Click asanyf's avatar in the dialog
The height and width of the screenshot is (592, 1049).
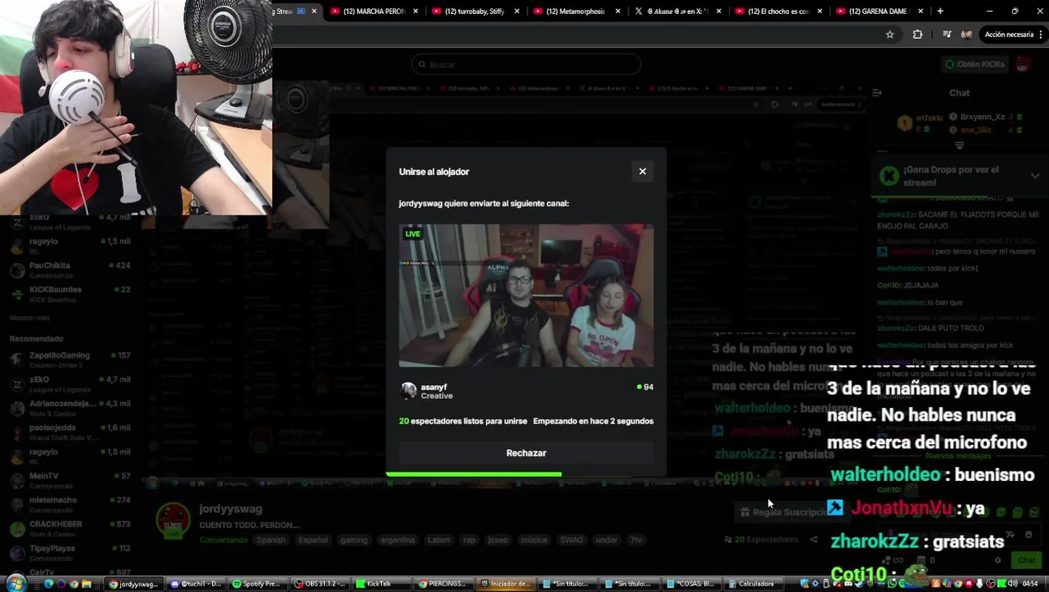[408, 391]
